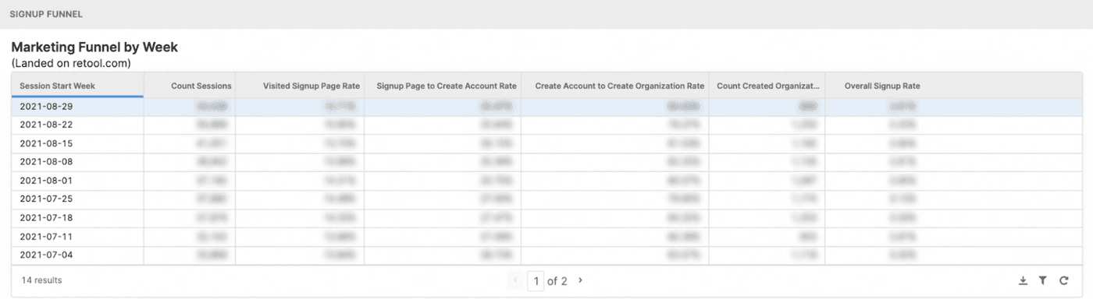
Task: Select the 2021-08-01 row
Action: pyautogui.click(x=546, y=181)
